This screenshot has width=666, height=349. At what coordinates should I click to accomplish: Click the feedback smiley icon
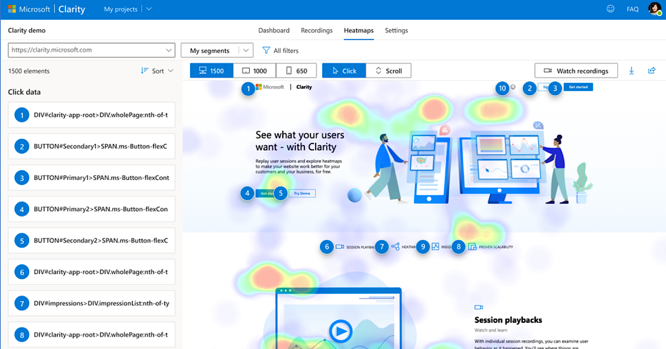tap(610, 9)
